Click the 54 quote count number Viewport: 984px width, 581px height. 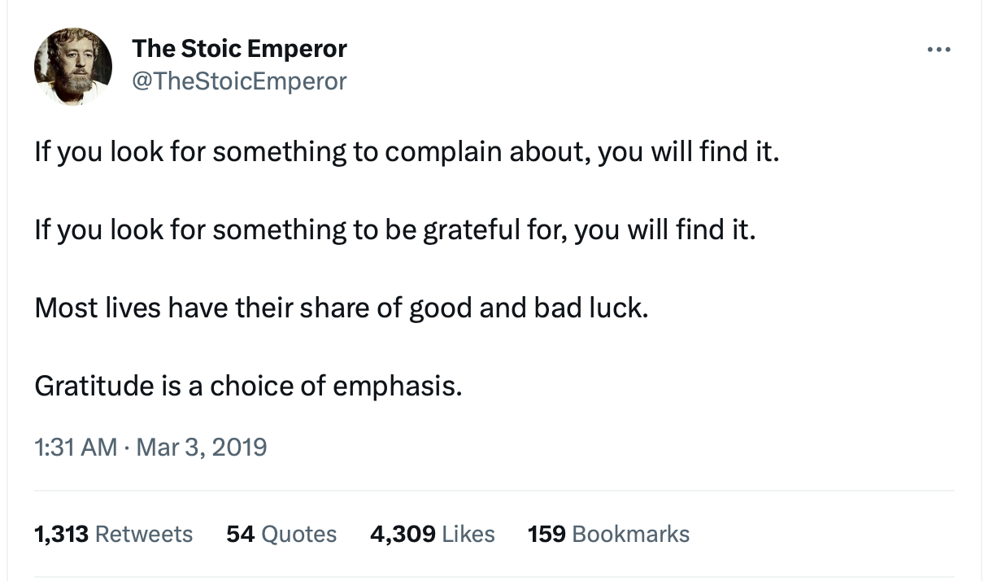pos(240,534)
